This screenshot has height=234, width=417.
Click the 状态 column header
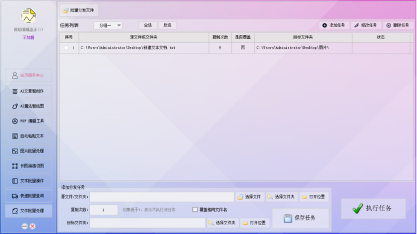pyautogui.click(x=381, y=37)
